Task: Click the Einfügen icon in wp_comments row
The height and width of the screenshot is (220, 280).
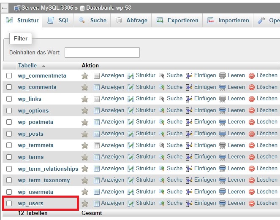Action: [x=189, y=87]
